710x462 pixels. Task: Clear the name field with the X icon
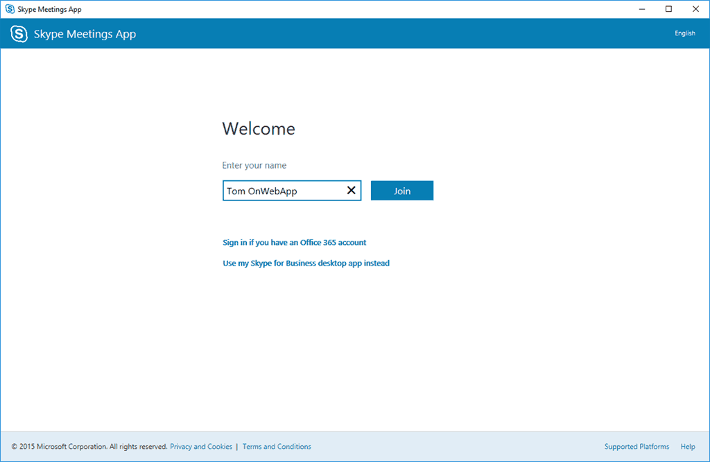pos(351,191)
